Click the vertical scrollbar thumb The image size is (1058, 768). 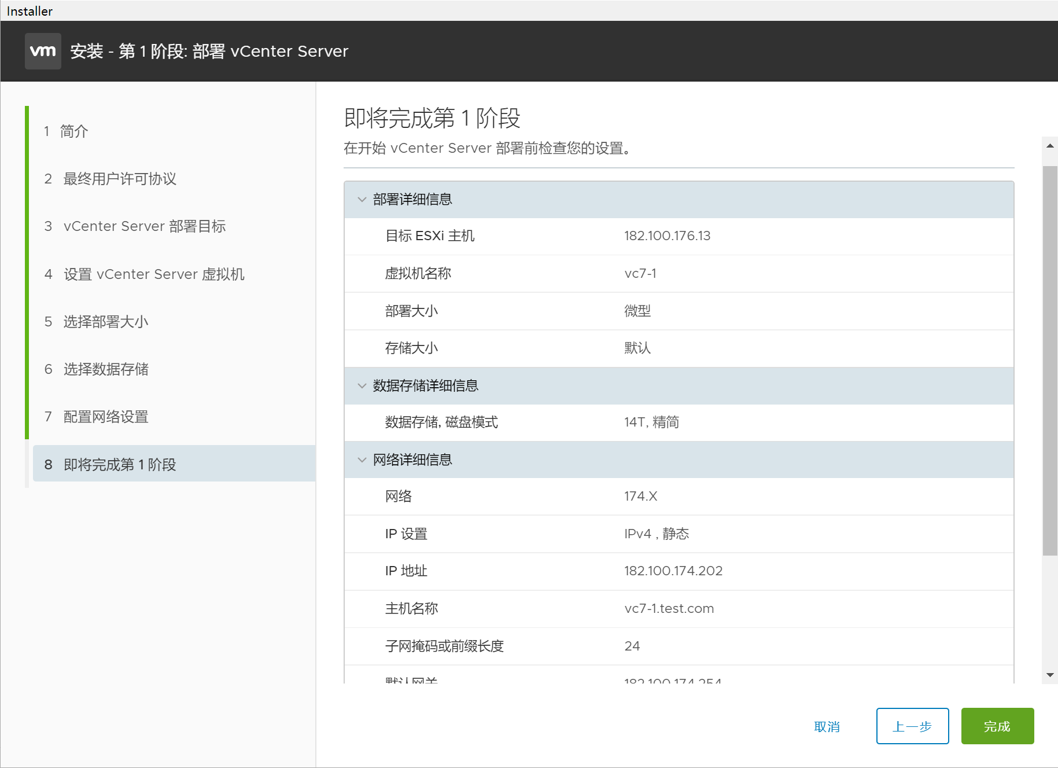(x=1050, y=359)
